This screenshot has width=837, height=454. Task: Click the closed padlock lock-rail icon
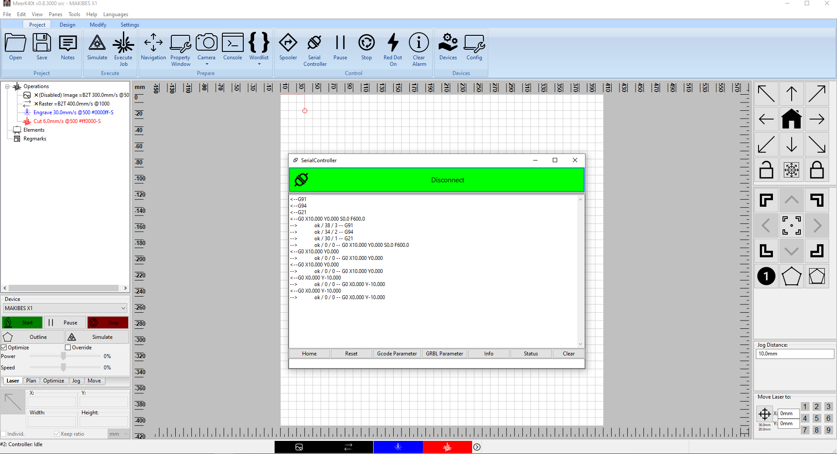817,170
